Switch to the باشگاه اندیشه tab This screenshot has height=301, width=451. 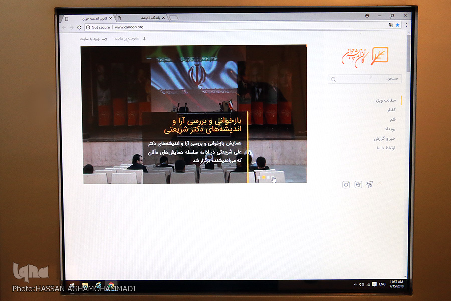(x=142, y=18)
